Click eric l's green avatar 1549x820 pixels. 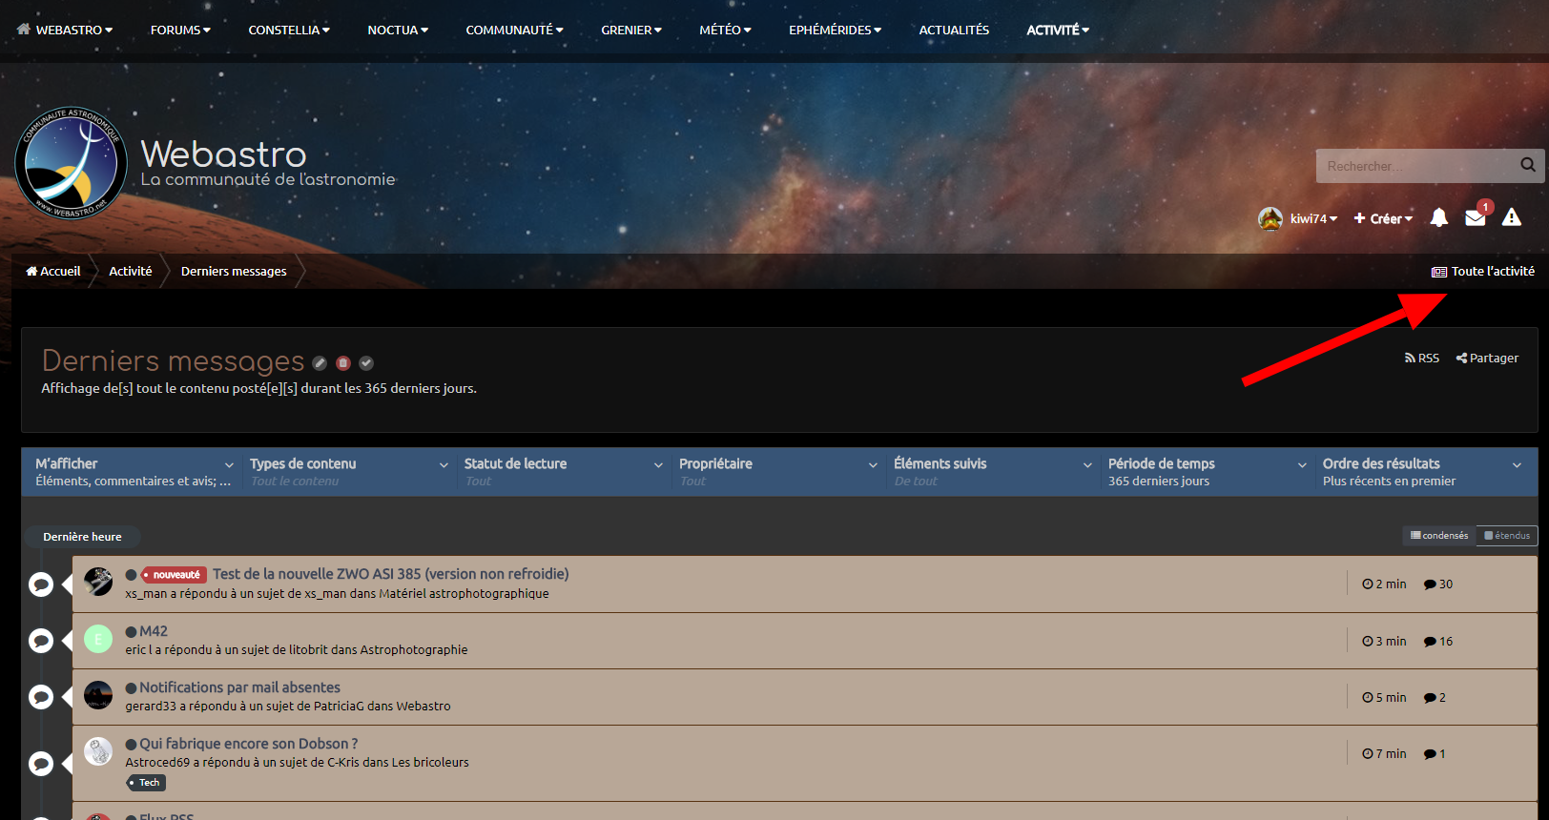pos(98,639)
